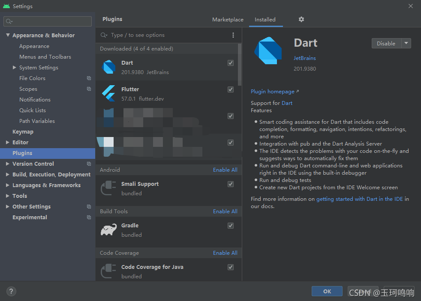
Task: Open the Scopes settings page
Action: pos(28,89)
